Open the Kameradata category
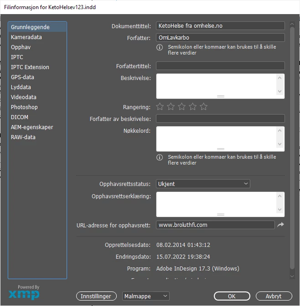 click(x=37, y=37)
